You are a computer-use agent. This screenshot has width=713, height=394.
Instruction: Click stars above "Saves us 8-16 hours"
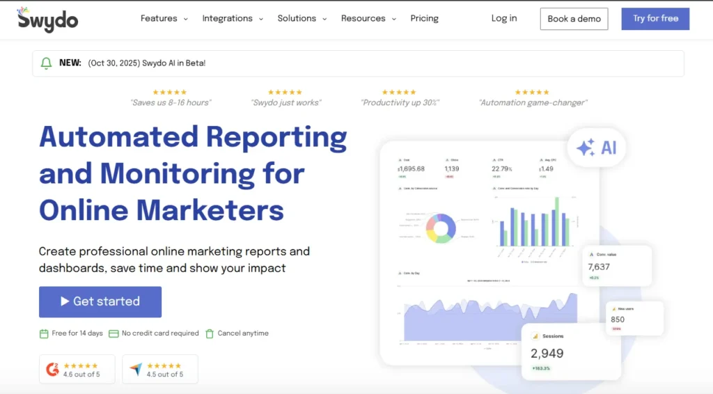click(170, 93)
